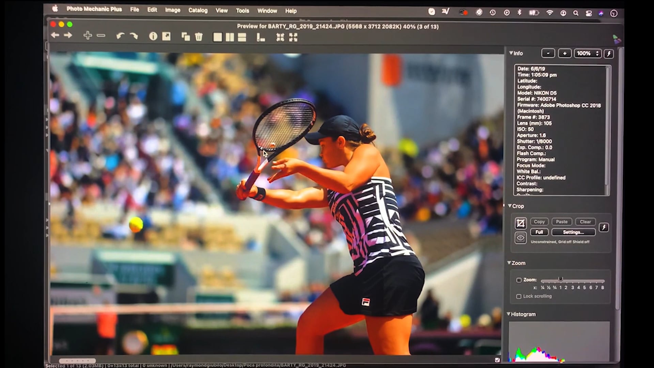Rotate image clockwise
The width and height of the screenshot is (654, 368).
click(134, 36)
